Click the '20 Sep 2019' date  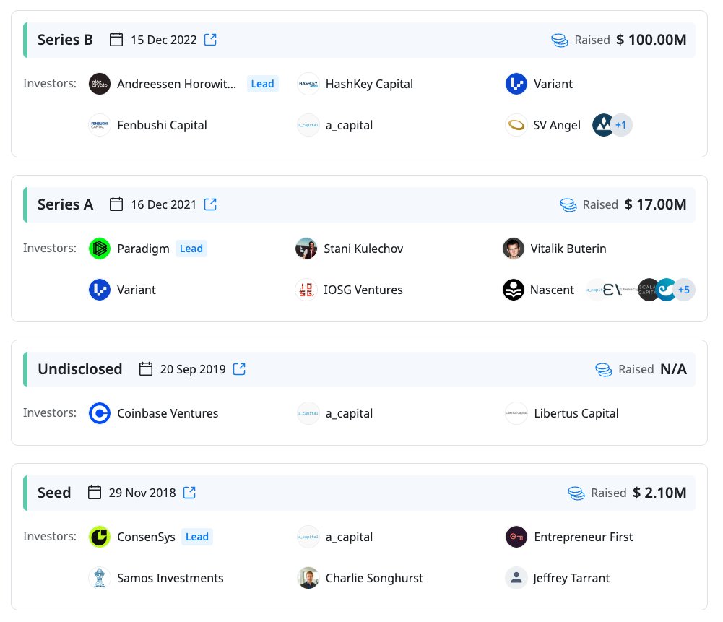click(193, 369)
